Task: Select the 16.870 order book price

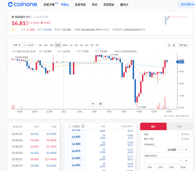Action: point(76,151)
